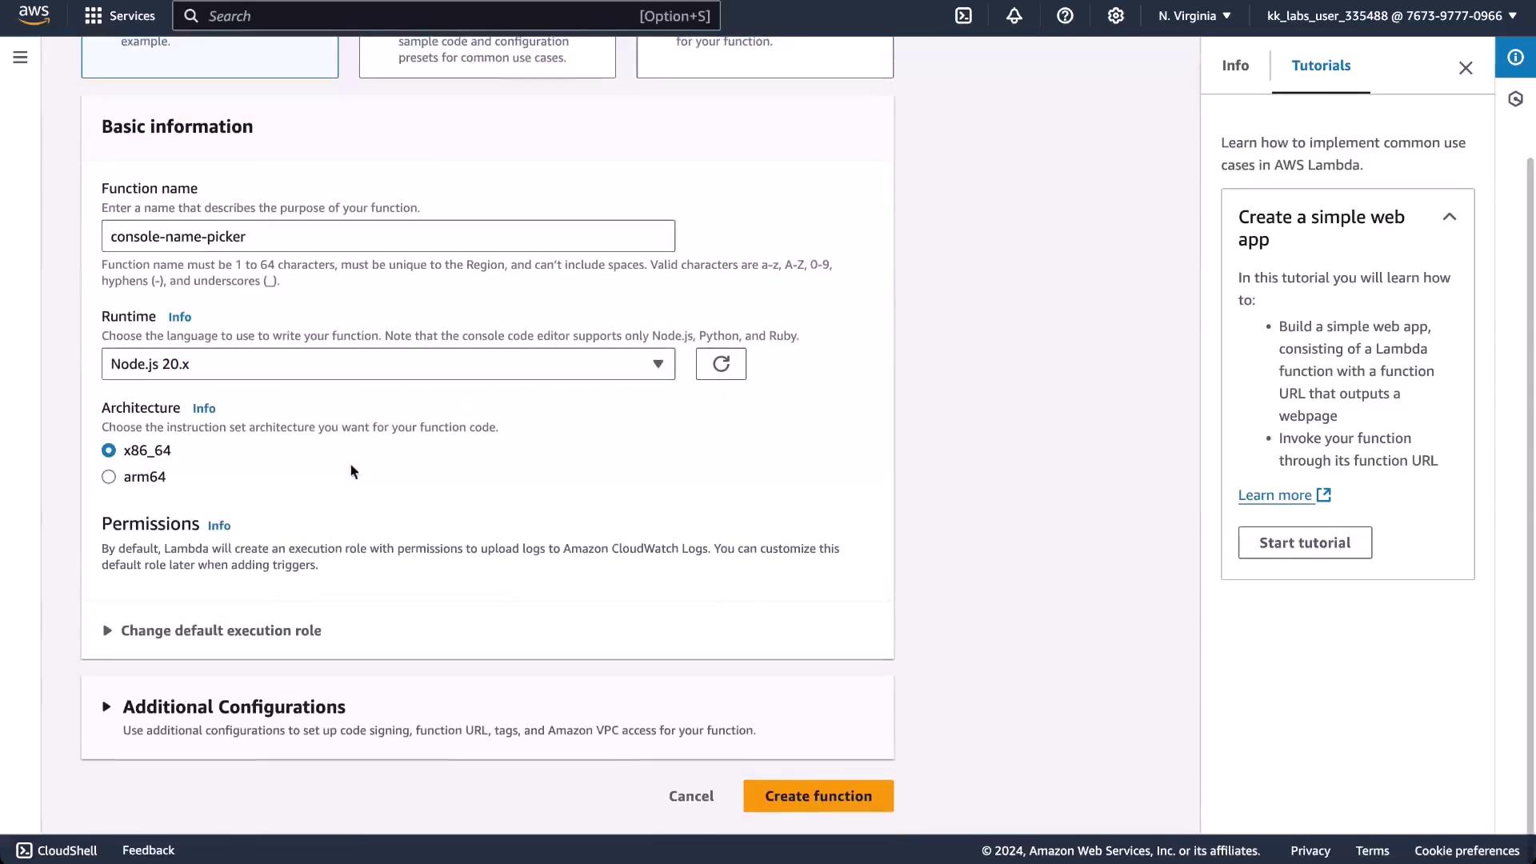Click the top Search input box
Screen dimensions: 1536x864
[x=446, y=16]
